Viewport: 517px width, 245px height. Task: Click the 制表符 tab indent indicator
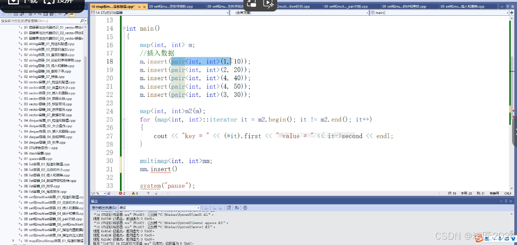494,193
